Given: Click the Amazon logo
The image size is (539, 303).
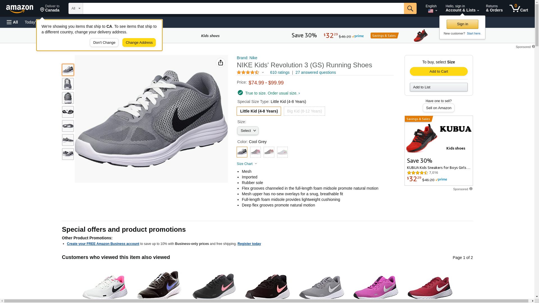Looking at the screenshot, I should [20, 9].
